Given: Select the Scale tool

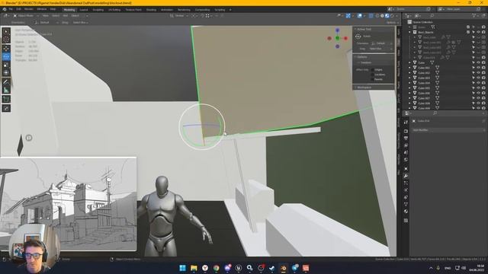Looking at the screenshot, I should click(x=6, y=65).
